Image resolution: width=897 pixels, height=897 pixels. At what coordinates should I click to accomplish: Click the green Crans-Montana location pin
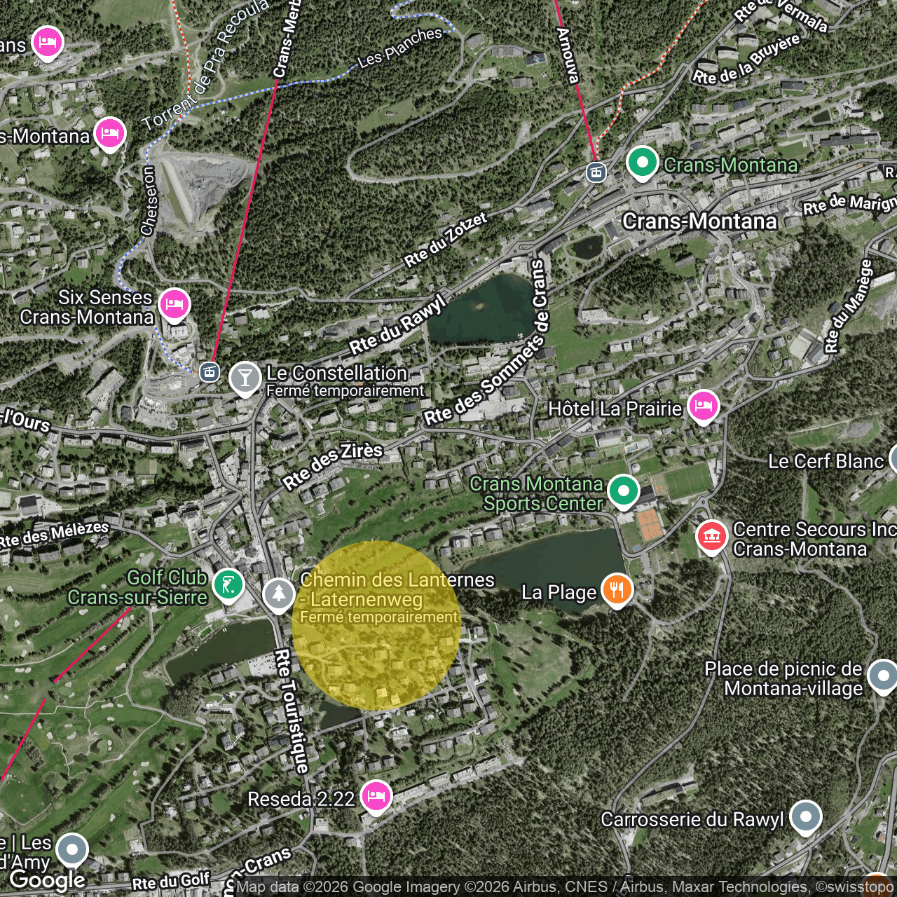click(x=642, y=163)
